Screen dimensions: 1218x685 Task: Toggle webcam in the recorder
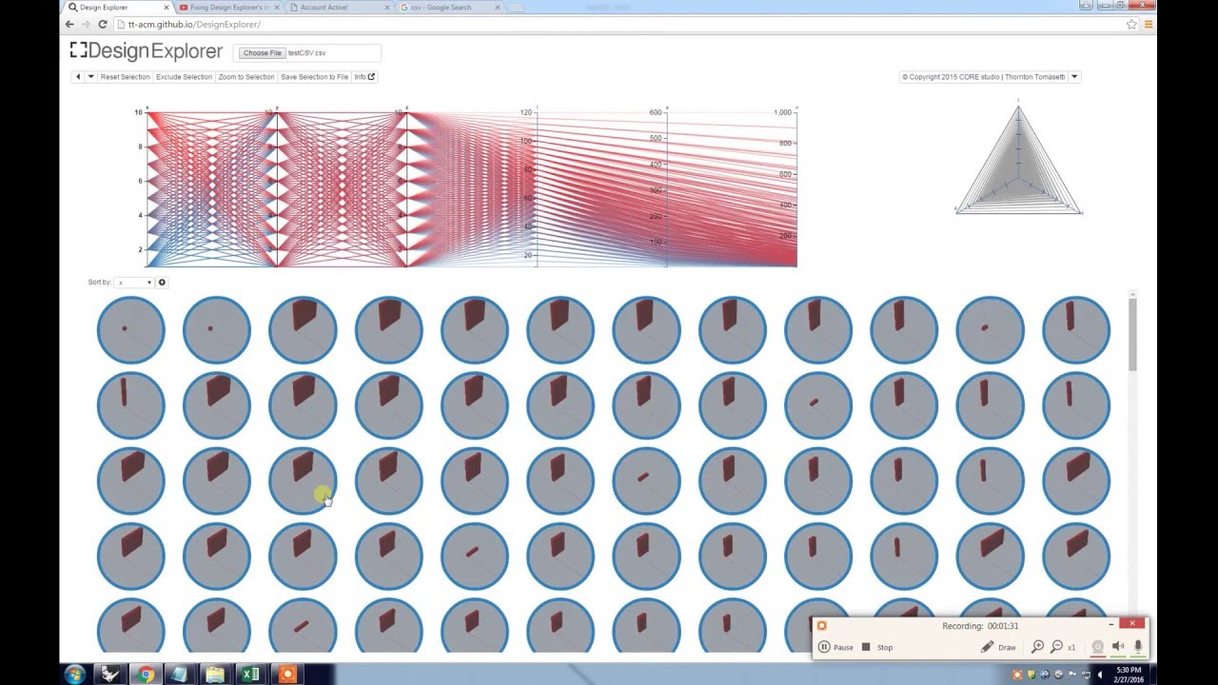1097,647
